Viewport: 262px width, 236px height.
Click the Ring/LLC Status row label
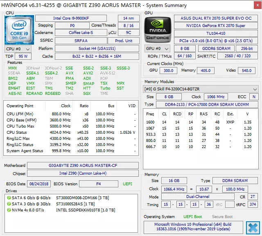(20, 145)
